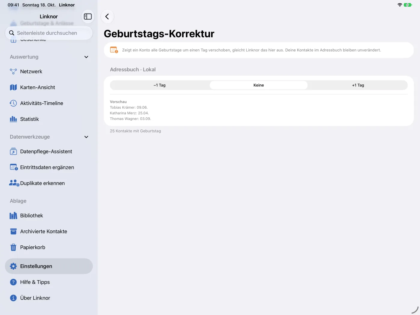
Task: Click the battery status icon
Action: click(x=408, y=5)
